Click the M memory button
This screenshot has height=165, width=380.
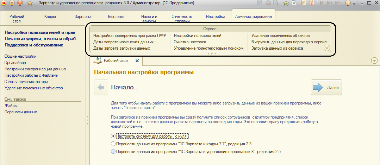322,3
